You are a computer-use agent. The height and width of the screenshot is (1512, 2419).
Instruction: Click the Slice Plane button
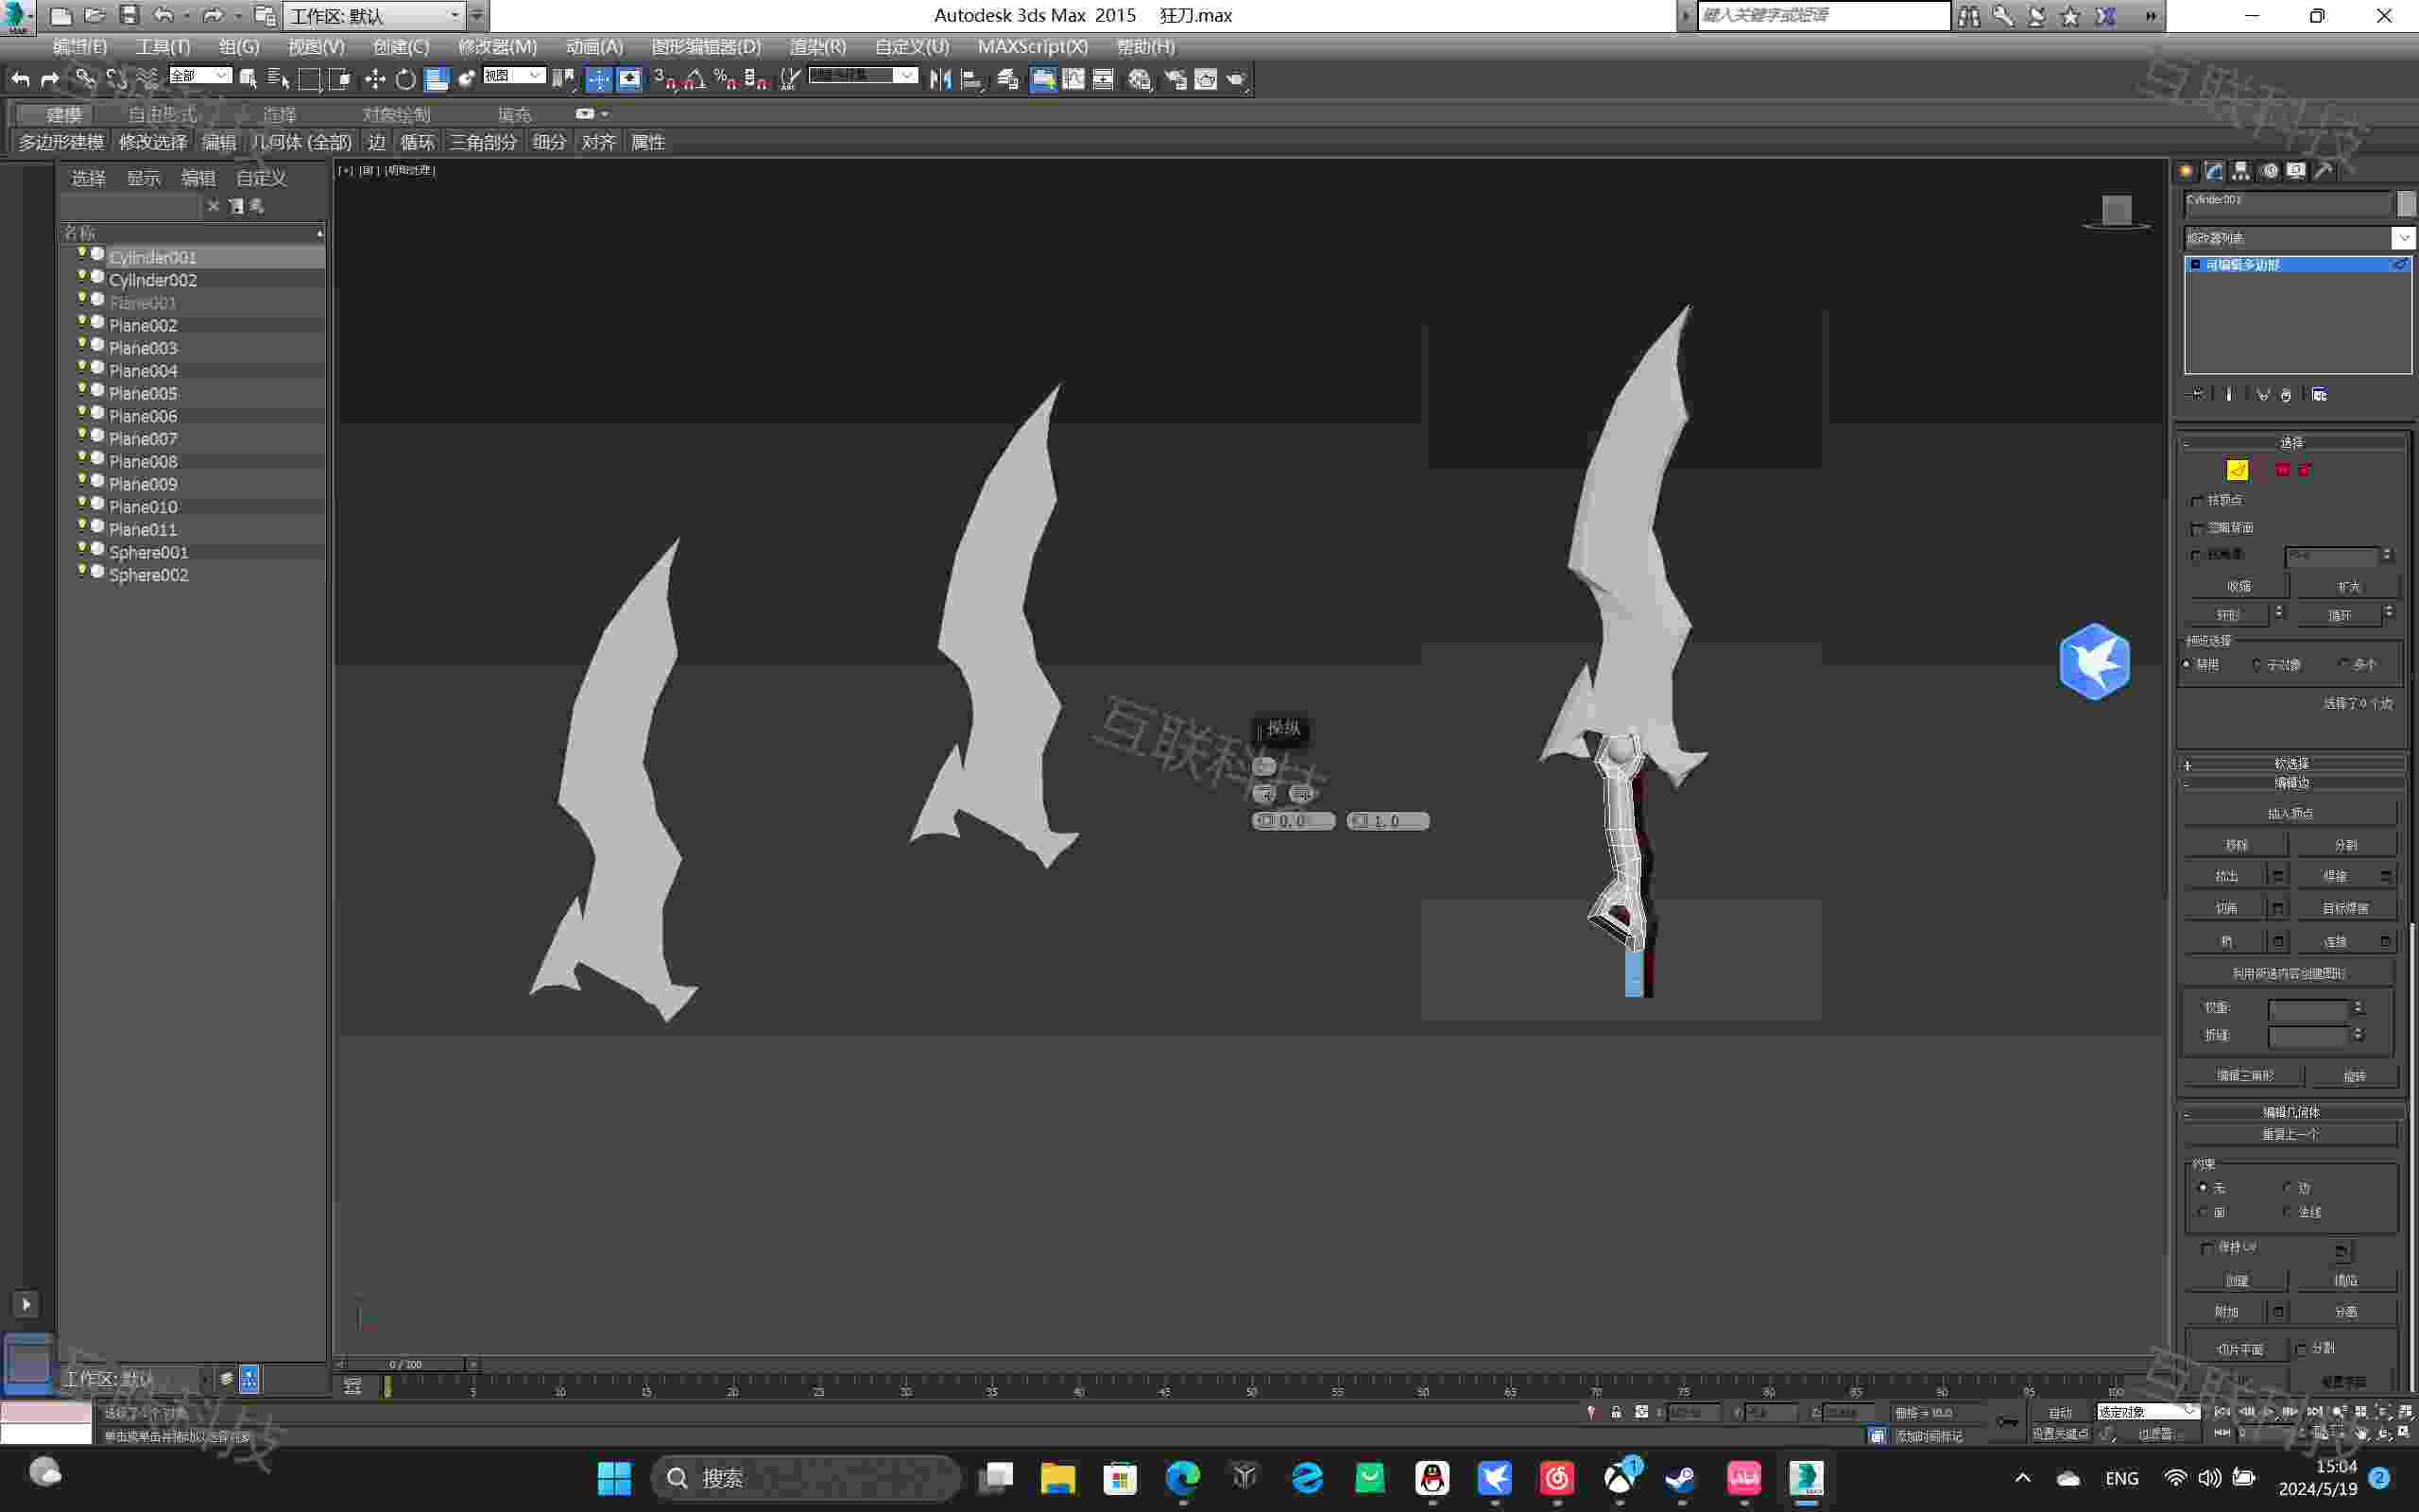click(x=2239, y=1350)
